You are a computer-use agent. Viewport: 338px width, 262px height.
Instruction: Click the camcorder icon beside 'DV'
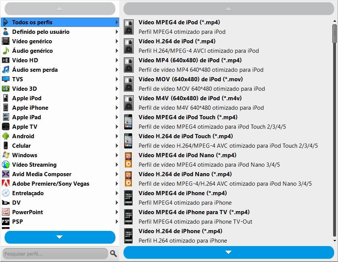point(6,202)
